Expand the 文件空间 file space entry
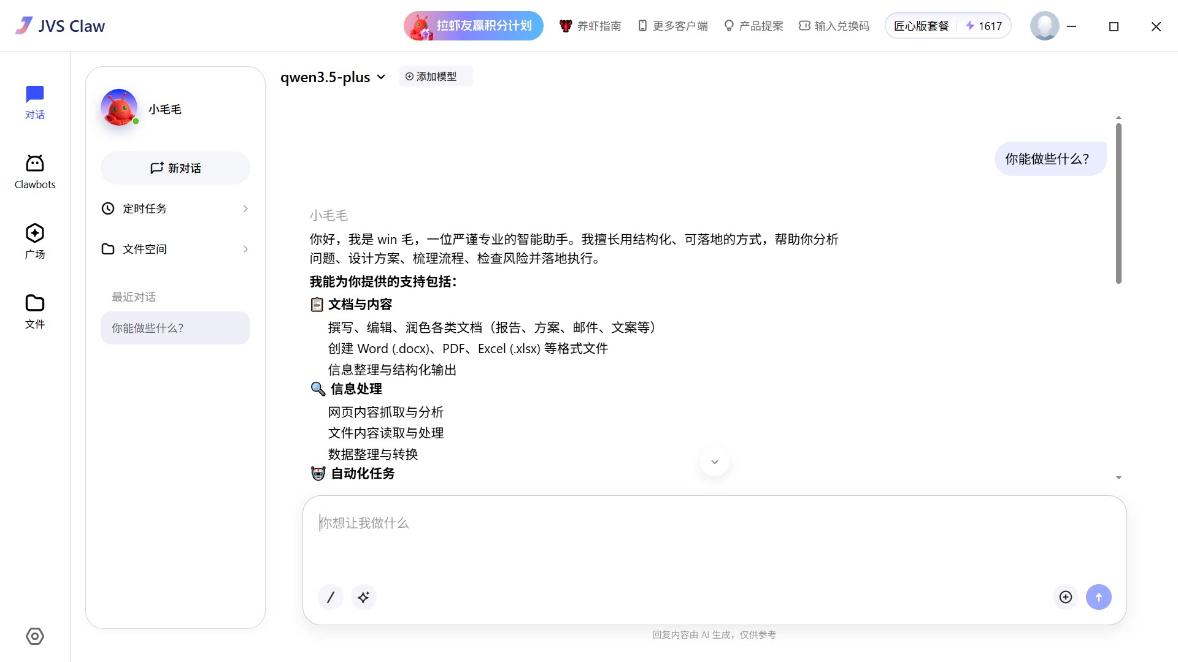 point(175,249)
